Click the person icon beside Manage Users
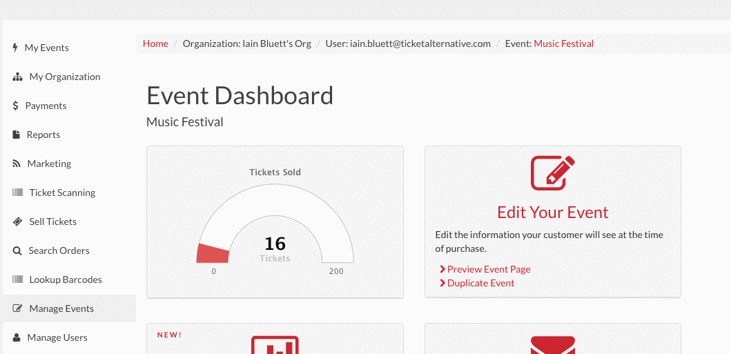731x354 pixels. click(x=17, y=337)
